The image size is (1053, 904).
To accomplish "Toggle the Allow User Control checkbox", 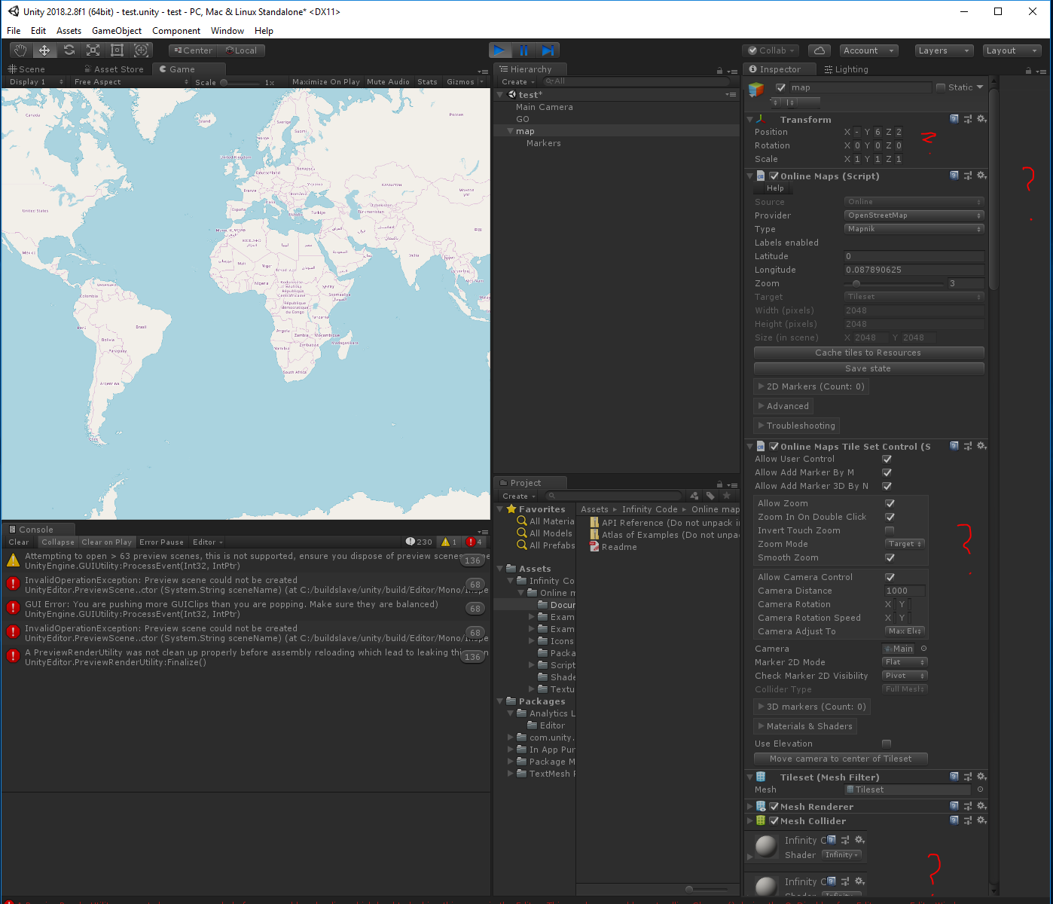I will [887, 459].
